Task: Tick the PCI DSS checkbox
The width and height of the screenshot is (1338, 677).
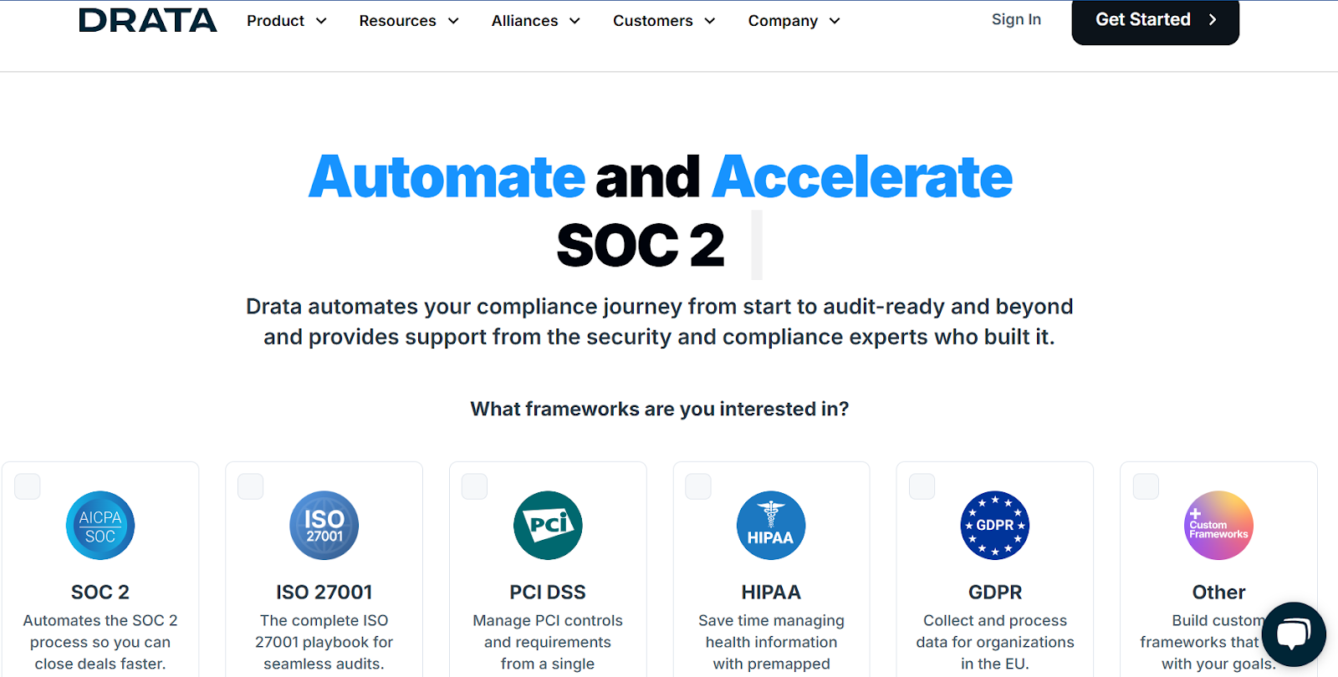Action: [x=475, y=486]
